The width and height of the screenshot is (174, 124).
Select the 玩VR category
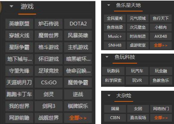(137, 80)
